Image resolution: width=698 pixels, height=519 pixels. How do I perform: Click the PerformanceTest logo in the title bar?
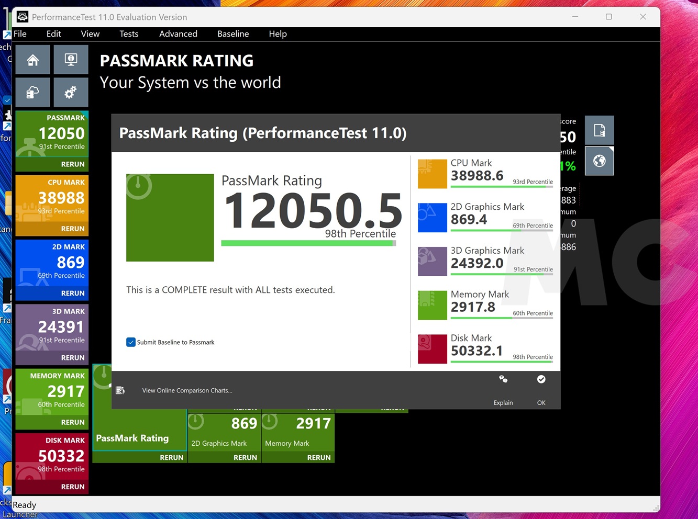click(22, 16)
